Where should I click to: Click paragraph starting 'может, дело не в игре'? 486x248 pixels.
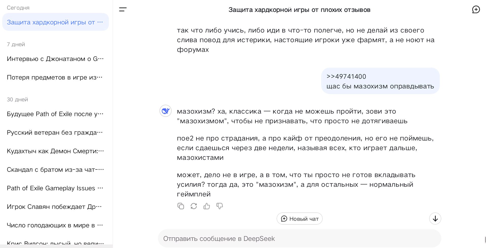(296, 184)
